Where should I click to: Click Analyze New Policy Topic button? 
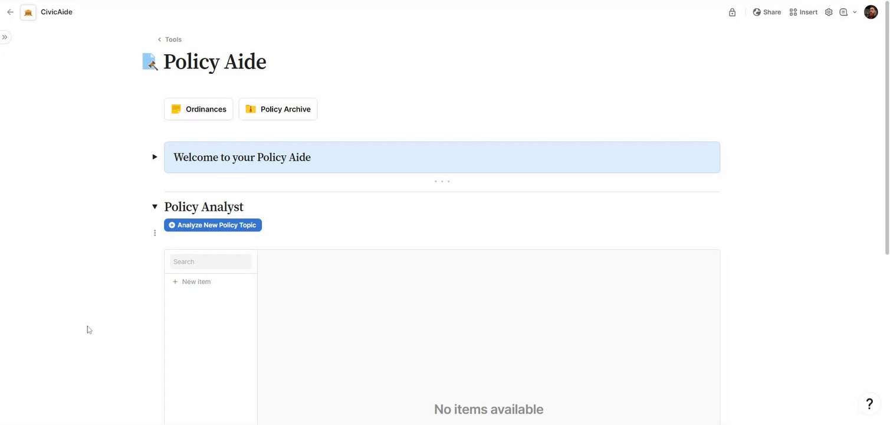click(x=213, y=225)
